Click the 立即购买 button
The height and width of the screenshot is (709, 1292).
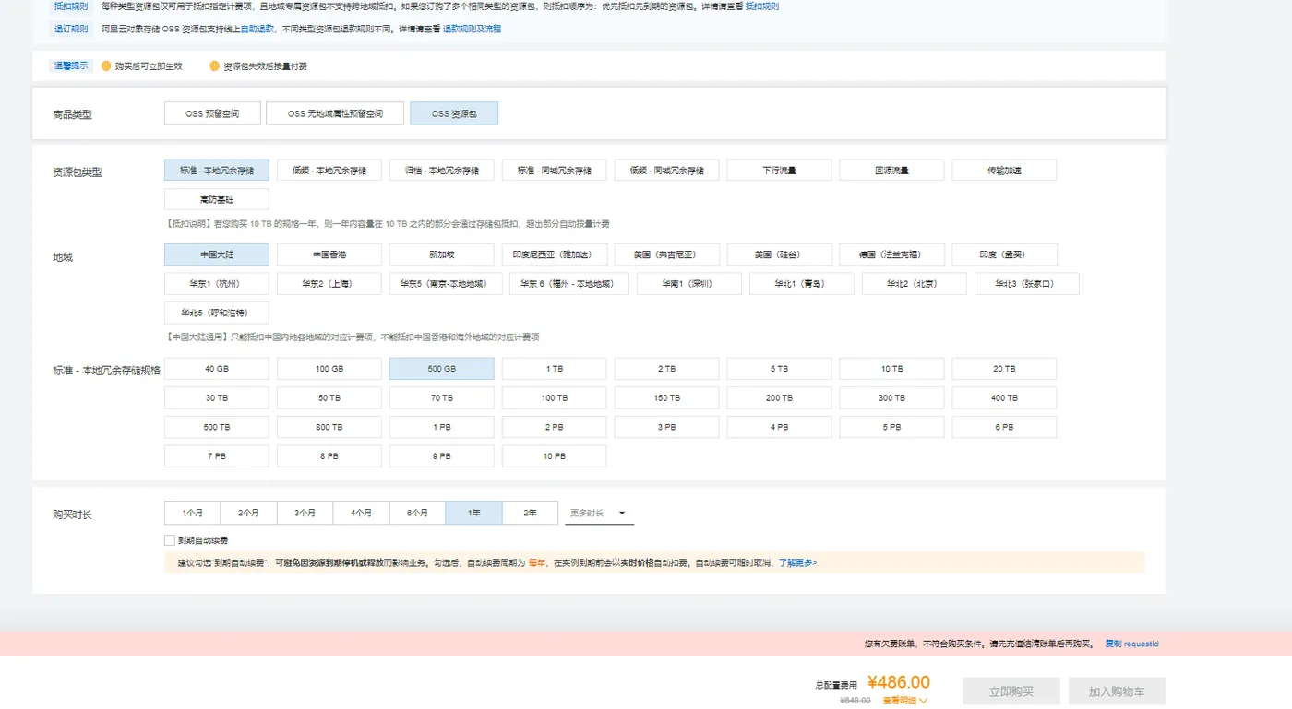point(1011,691)
